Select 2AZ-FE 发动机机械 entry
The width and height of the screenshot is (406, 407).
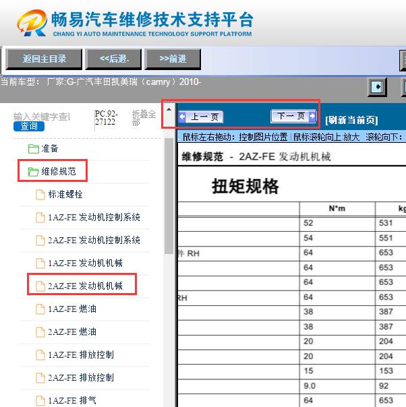coord(85,286)
